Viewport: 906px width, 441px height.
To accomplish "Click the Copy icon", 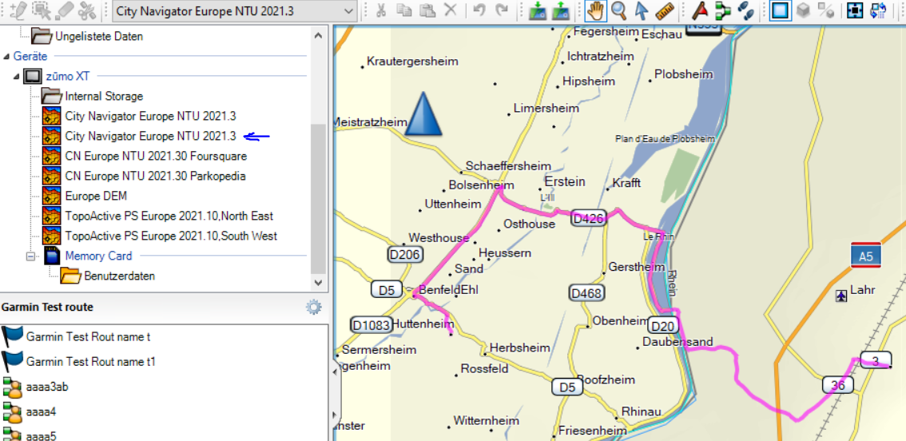I will tap(404, 10).
